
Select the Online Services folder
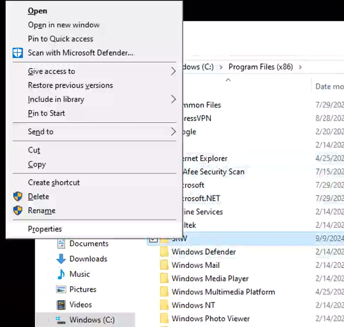click(x=203, y=212)
